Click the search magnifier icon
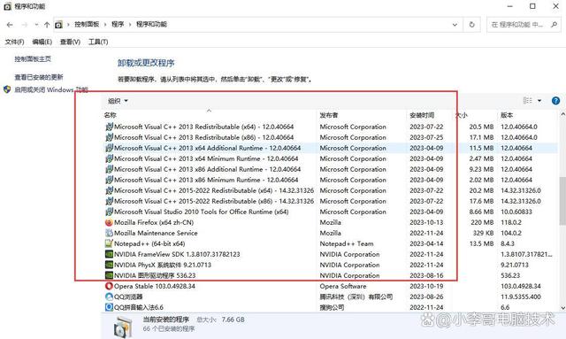The height and width of the screenshot is (339, 566). 555,24
